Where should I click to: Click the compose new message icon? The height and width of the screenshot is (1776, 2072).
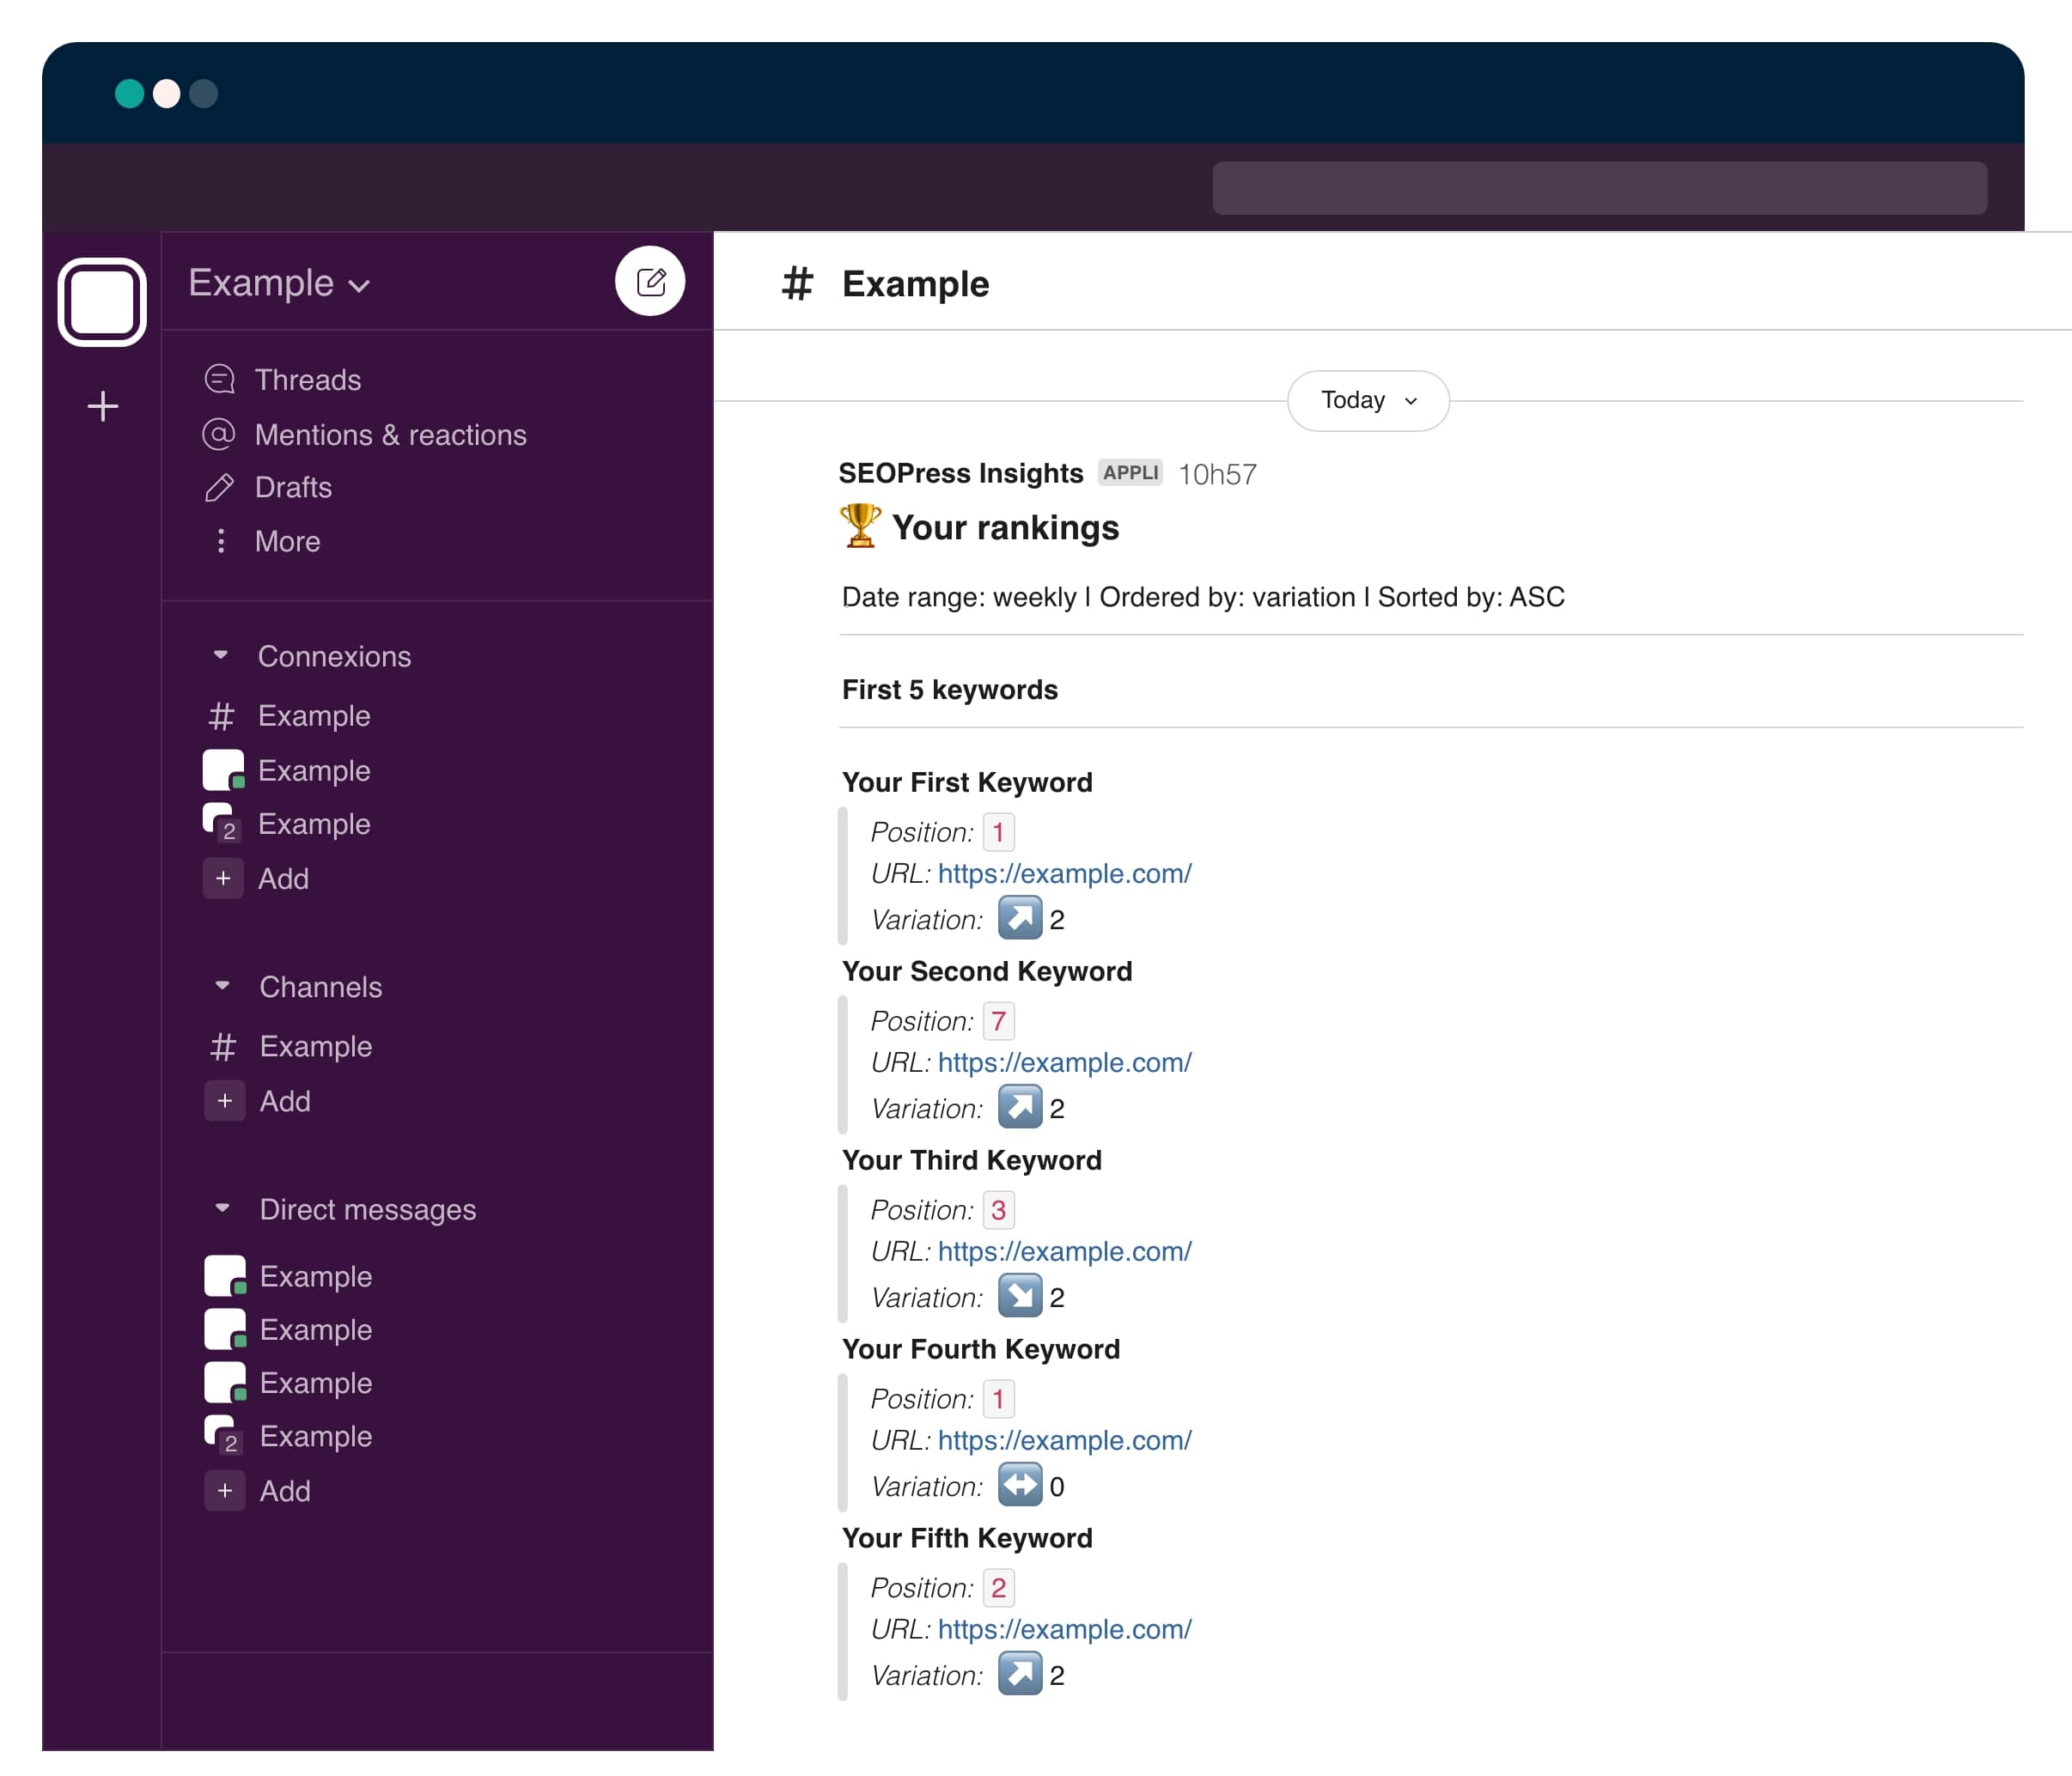coord(650,282)
